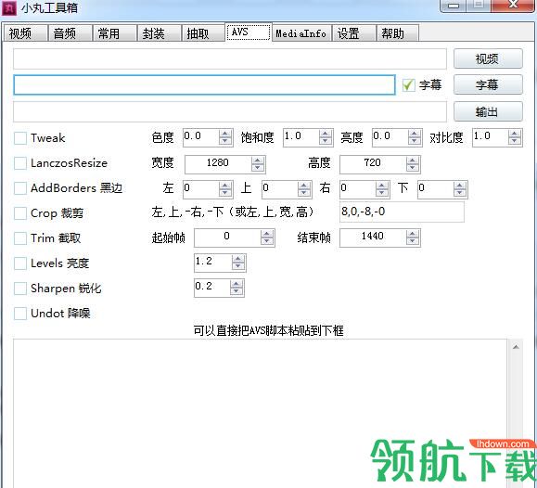Decrease Tweak 亮度 with down arrow
This screenshot has height=488, width=537.
pos(415,142)
